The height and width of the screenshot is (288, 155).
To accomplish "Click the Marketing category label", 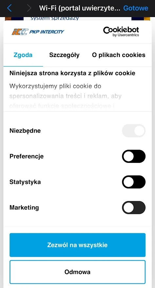I will 24,207.
